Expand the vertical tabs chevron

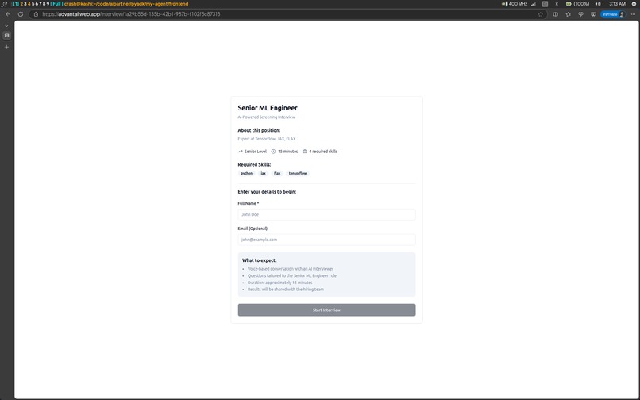(6, 26)
